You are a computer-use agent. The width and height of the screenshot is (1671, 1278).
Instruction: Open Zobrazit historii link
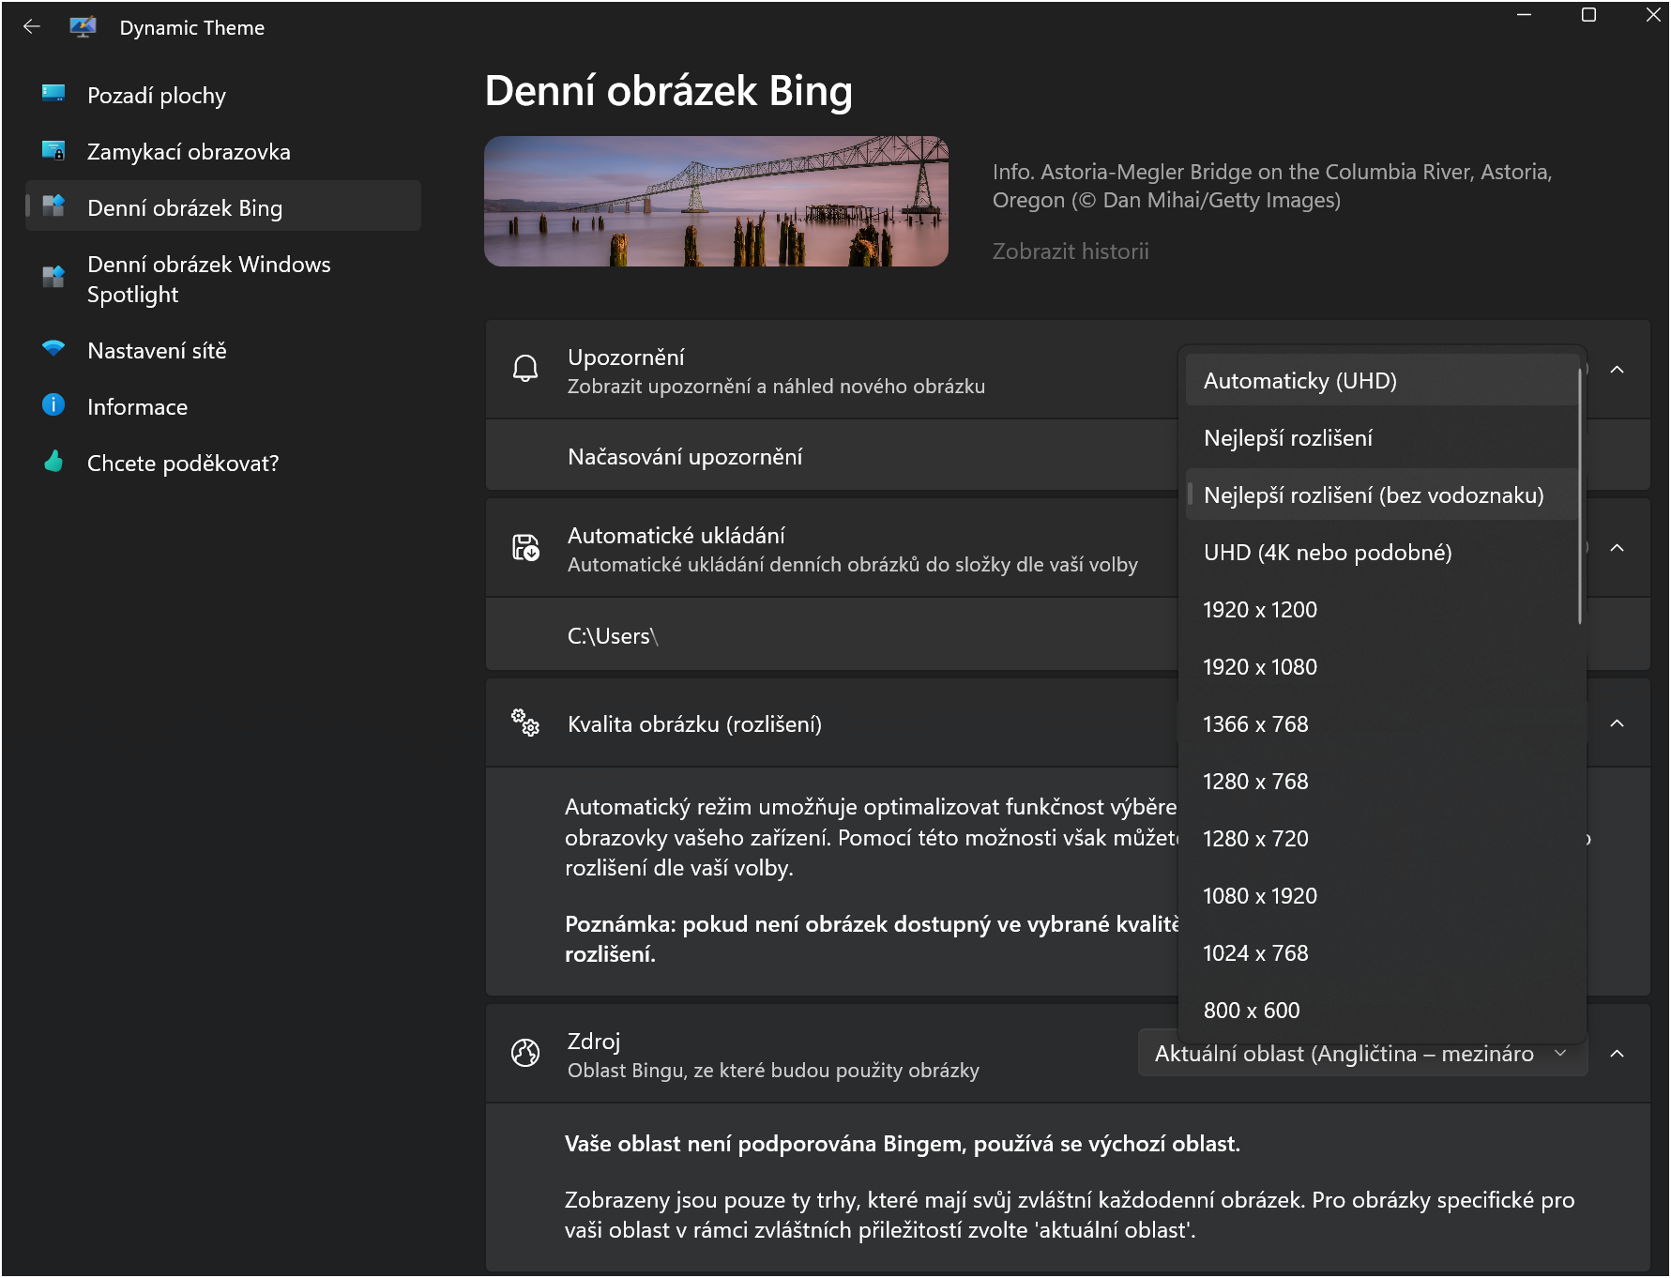click(1070, 251)
